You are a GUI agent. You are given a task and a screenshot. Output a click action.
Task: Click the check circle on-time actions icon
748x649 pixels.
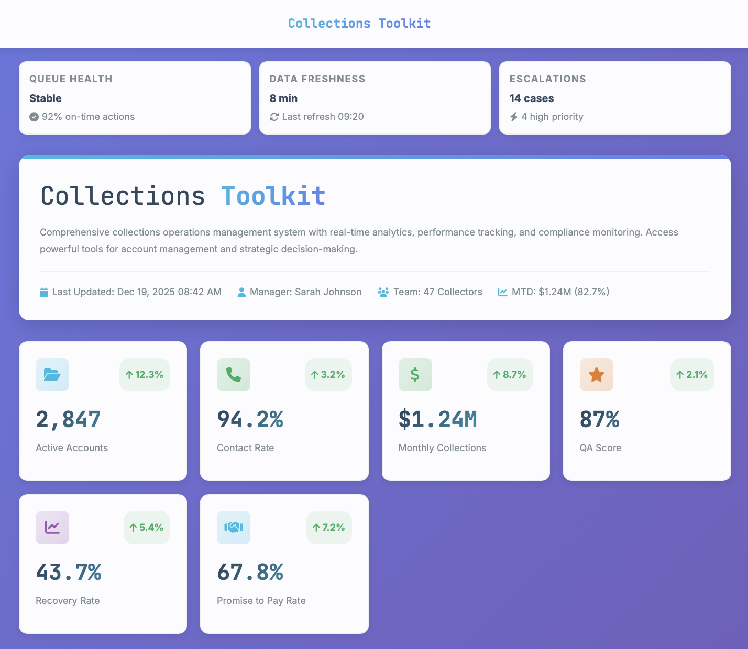[x=34, y=117]
